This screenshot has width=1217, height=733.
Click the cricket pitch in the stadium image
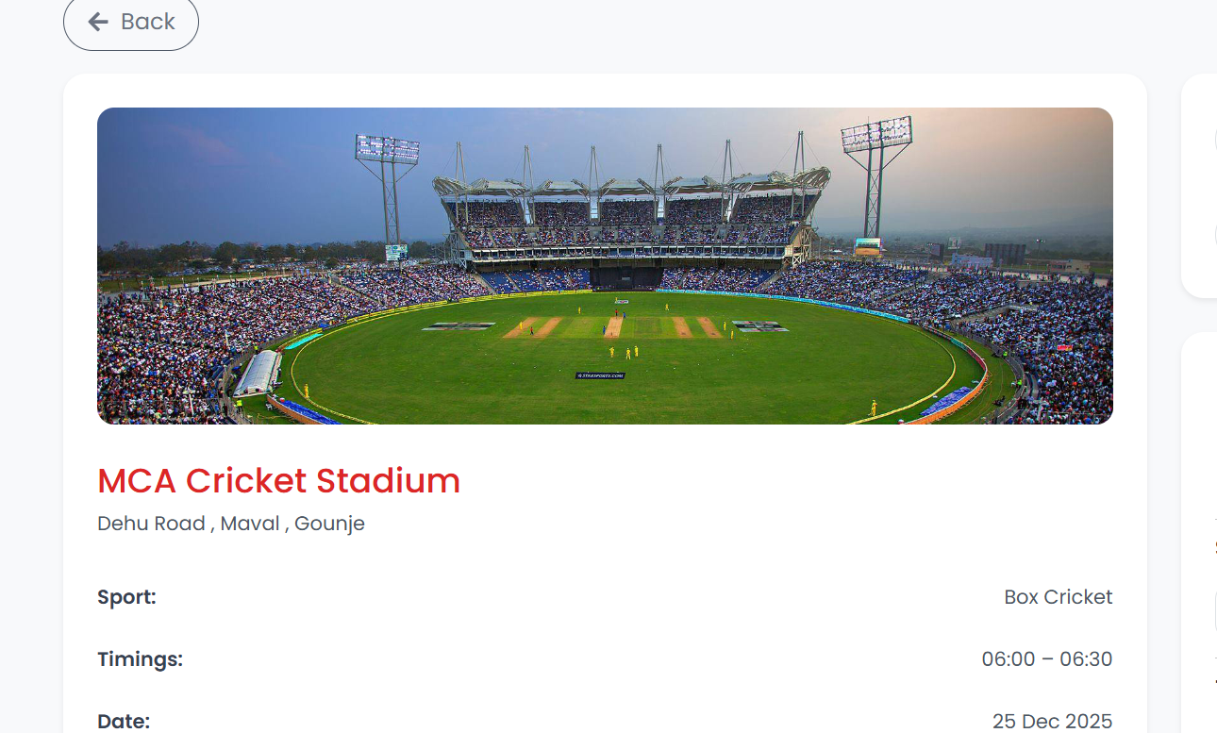pyautogui.click(x=614, y=326)
